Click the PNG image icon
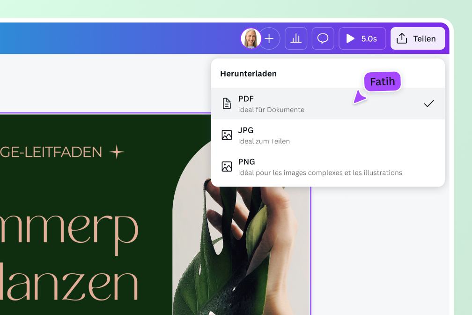This screenshot has height=315, width=472. pyautogui.click(x=227, y=166)
